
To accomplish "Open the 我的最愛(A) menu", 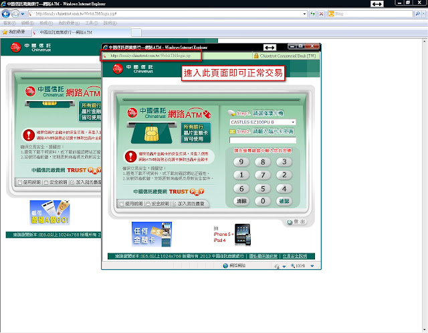I will (x=69, y=23).
